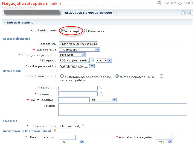The image size is (195, 145).
Task: Click the Abiinfo help question mark icon
Action: tap(180, 3)
